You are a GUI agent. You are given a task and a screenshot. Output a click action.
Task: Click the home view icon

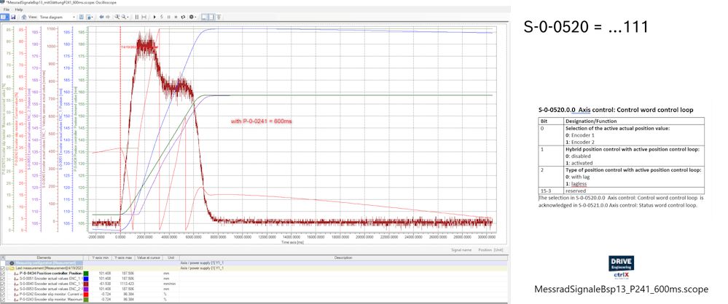(x=23, y=17)
